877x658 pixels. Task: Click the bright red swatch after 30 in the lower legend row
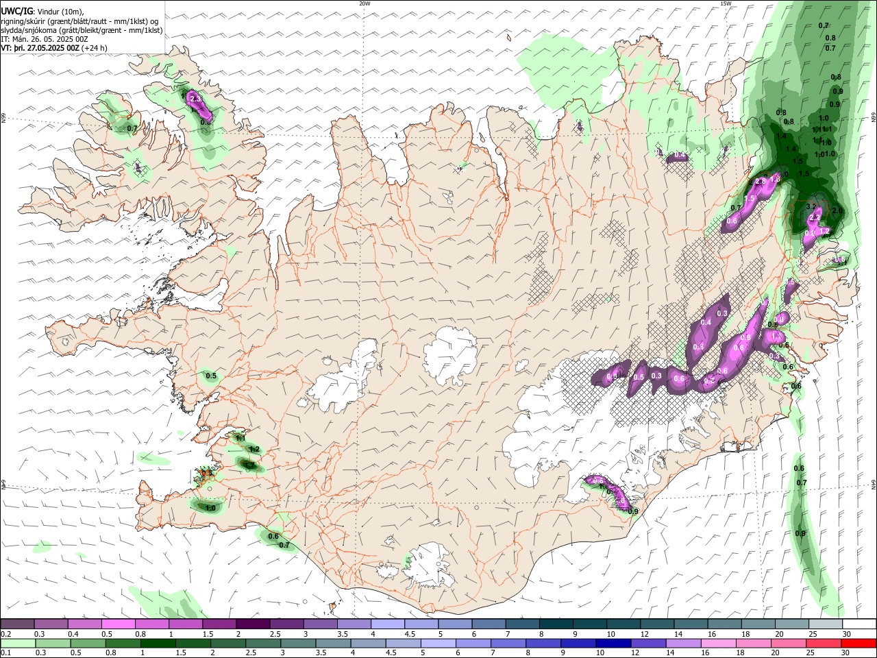(859, 644)
